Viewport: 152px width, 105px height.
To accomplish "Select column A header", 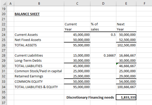I will coord(11,4).
